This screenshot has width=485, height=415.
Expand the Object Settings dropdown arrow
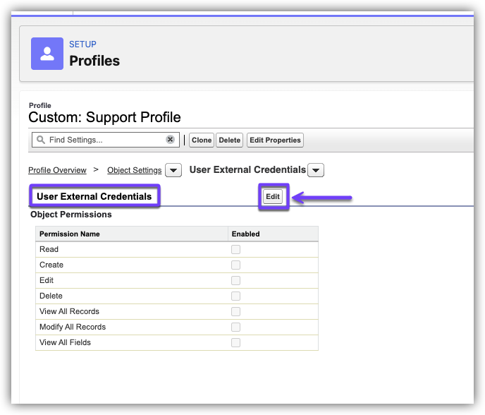(x=173, y=170)
